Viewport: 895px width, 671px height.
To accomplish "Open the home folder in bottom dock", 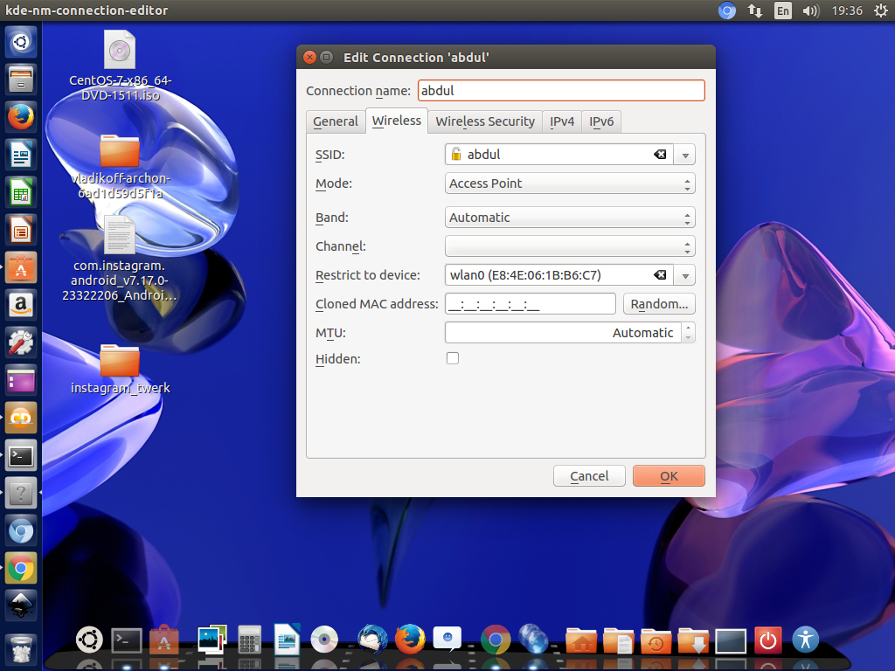I will tap(581, 640).
